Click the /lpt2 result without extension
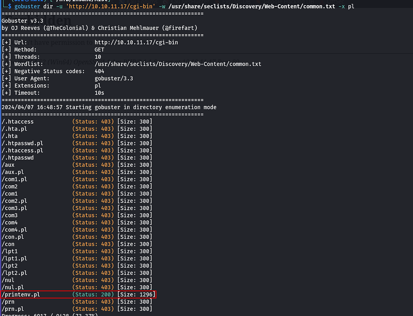 (x=77, y=266)
